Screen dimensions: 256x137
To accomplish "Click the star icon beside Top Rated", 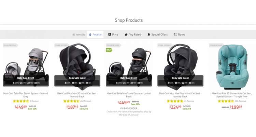I will 126,34.
